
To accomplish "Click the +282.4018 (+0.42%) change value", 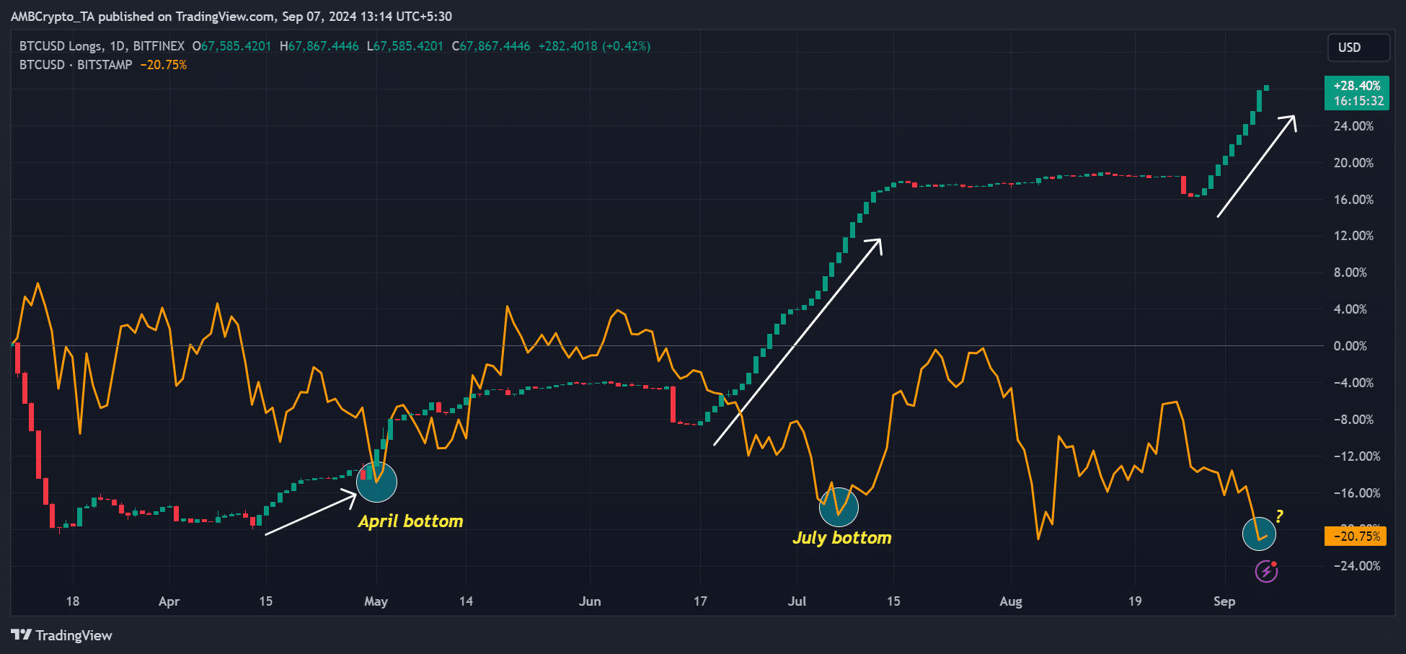I will tap(594, 46).
